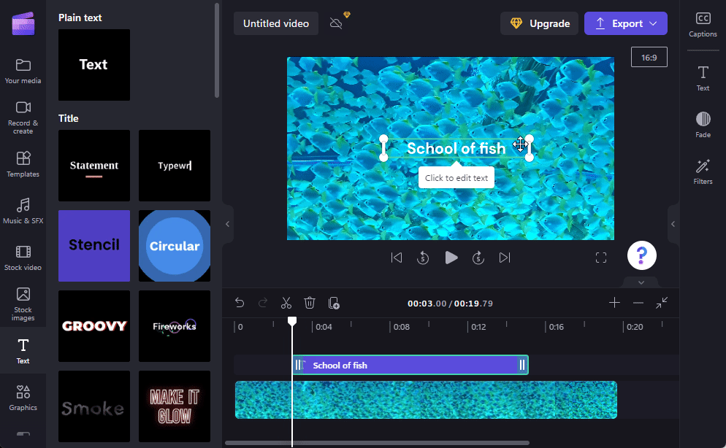726x448 pixels.
Task: Click the duplicate clip icon
Action: click(334, 303)
